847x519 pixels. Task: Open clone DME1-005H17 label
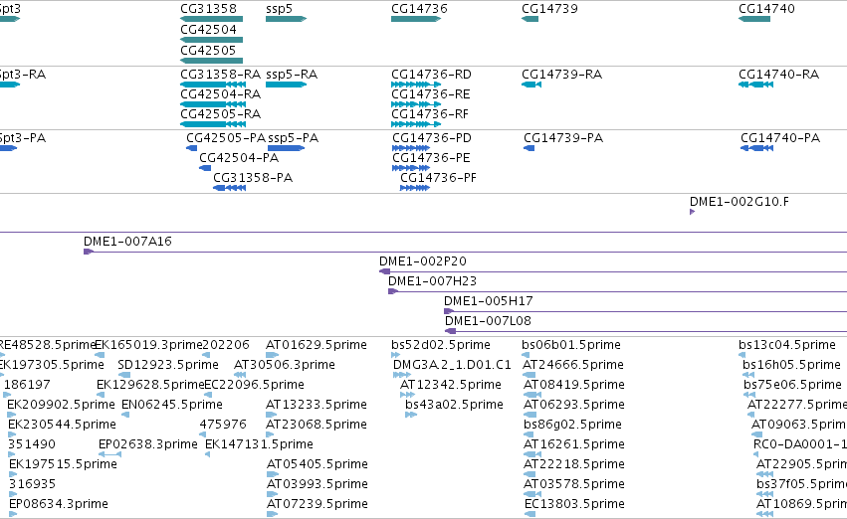point(489,301)
